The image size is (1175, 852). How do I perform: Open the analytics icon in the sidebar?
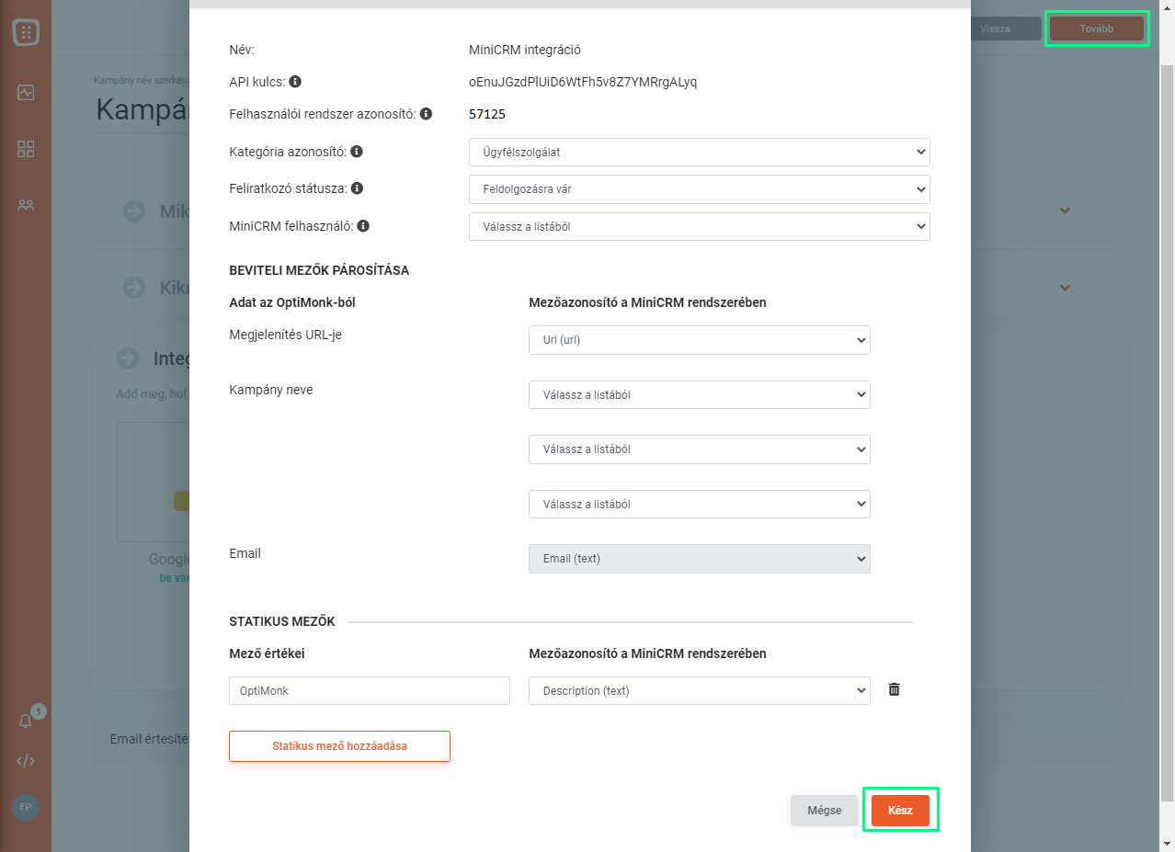pos(26,92)
